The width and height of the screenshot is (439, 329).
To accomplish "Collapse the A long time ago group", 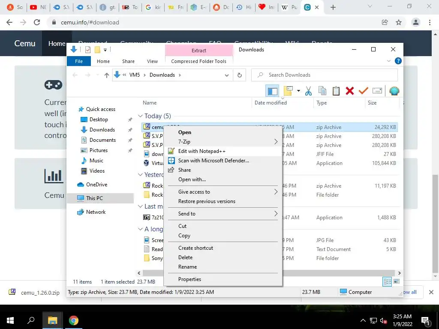I will pyautogui.click(x=140, y=229).
